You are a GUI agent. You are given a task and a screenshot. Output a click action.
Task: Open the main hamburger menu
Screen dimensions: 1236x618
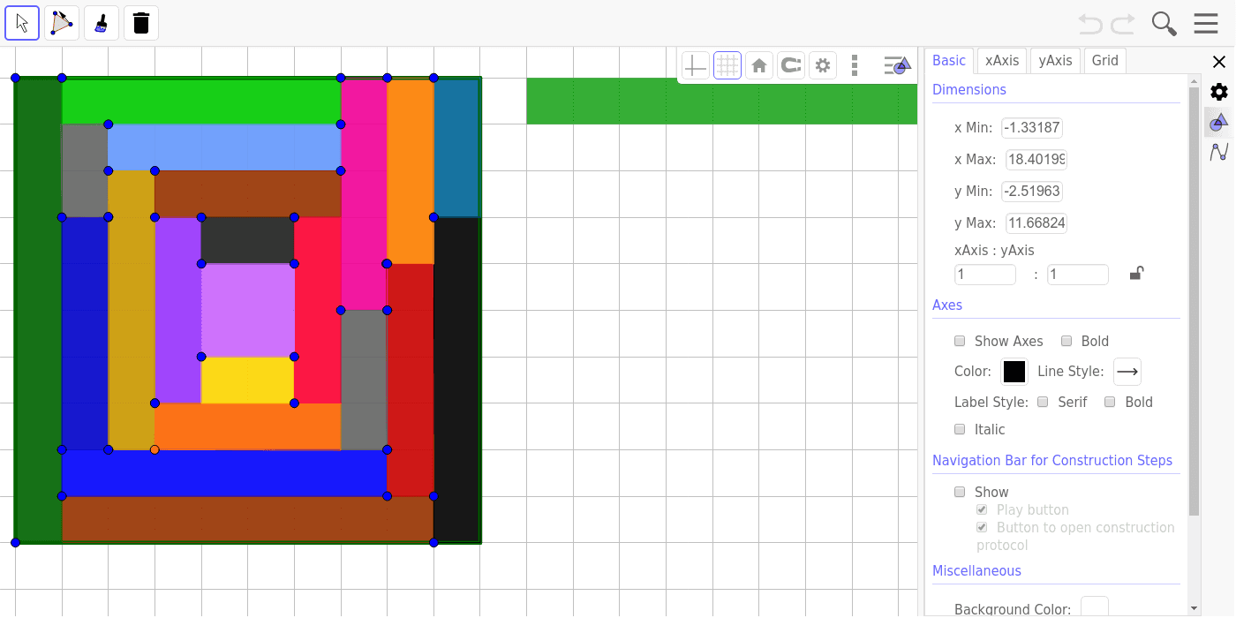tap(1206, 24)
